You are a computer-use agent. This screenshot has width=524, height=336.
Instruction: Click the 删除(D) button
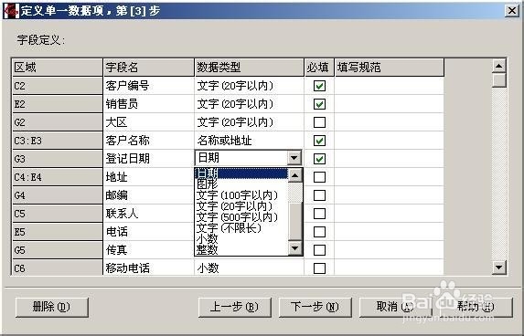click(52, 307)
